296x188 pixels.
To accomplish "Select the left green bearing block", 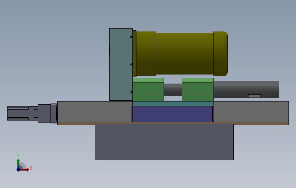I will [x=148, y=90].
